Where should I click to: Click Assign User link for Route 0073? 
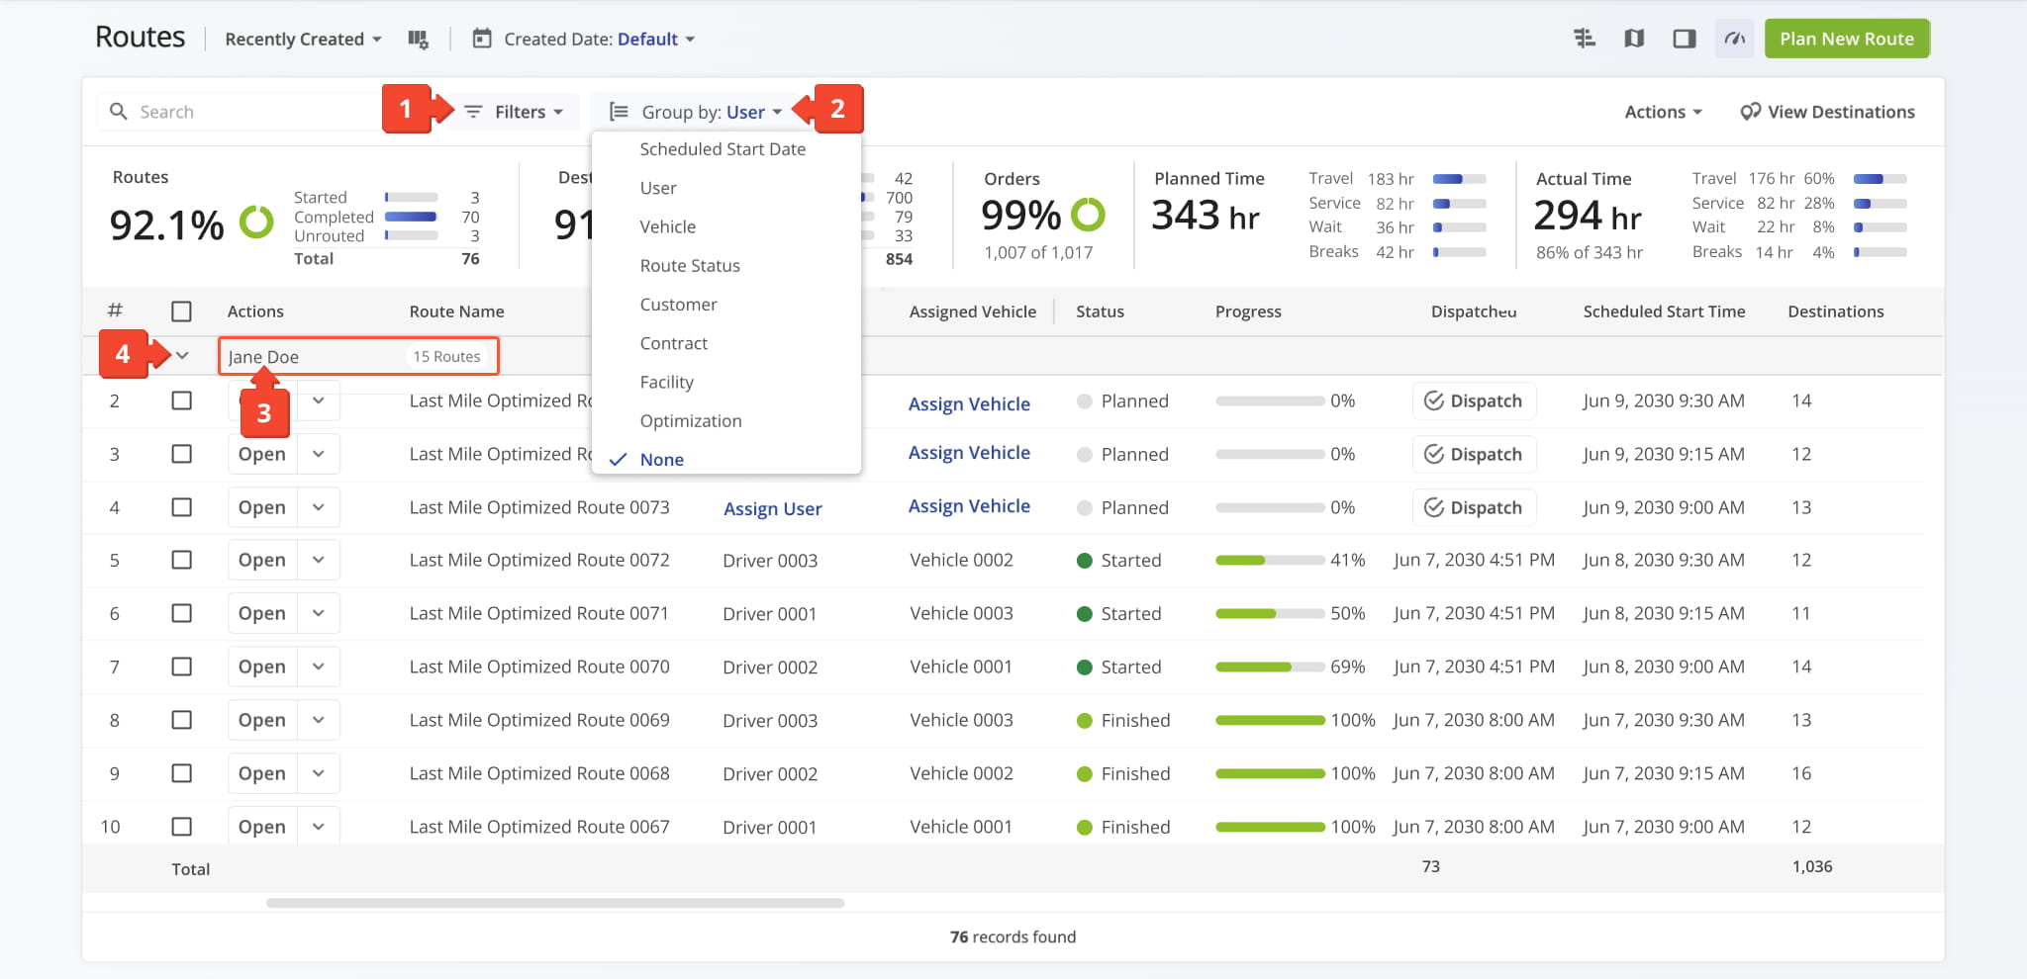[773, 508]
